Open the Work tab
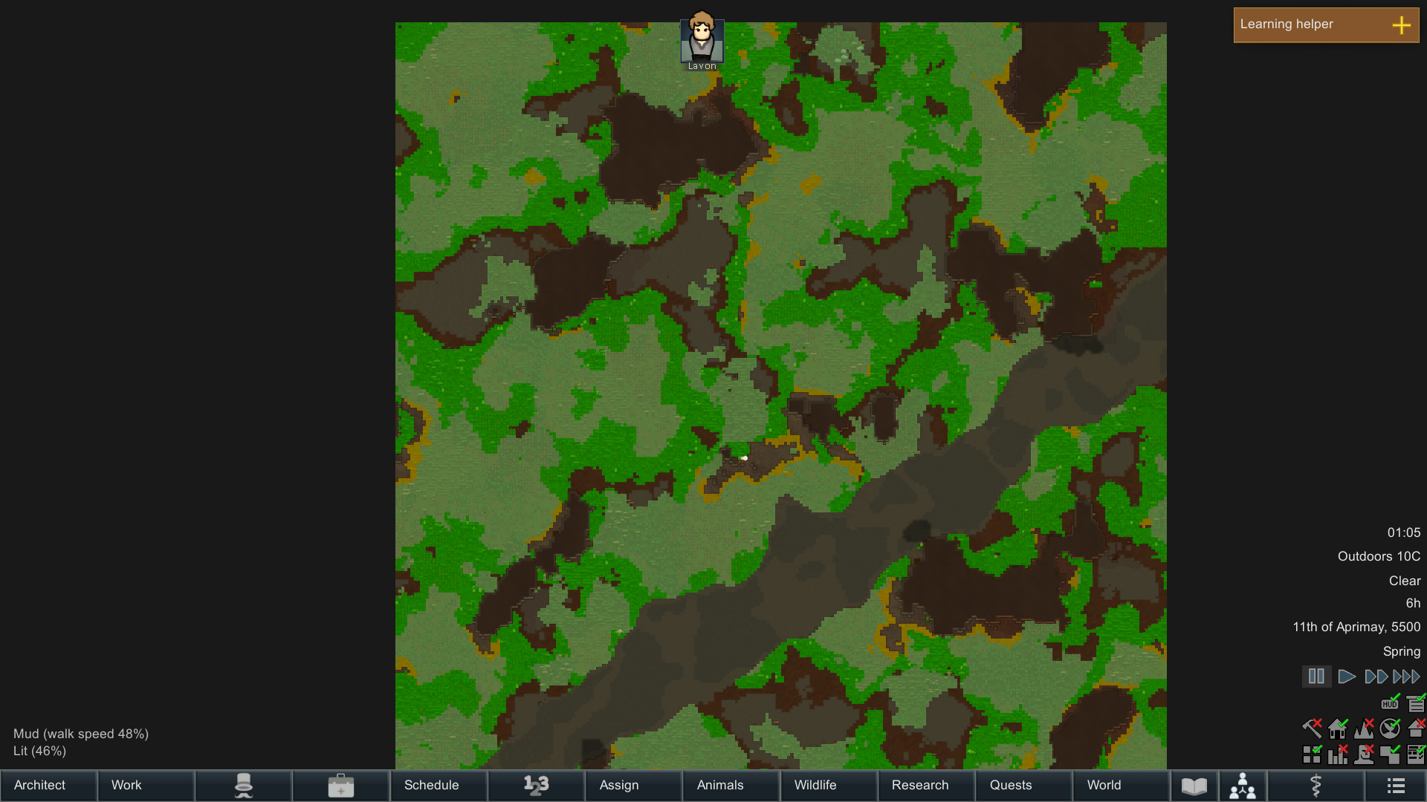This screenshot has width=1427, height=802. [146, 786]
